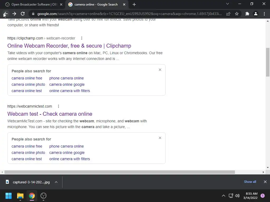Open the volume speaker tray icon
Viewport: 270px width, 202px height.
pyautogui.click(x=237, y=196)
